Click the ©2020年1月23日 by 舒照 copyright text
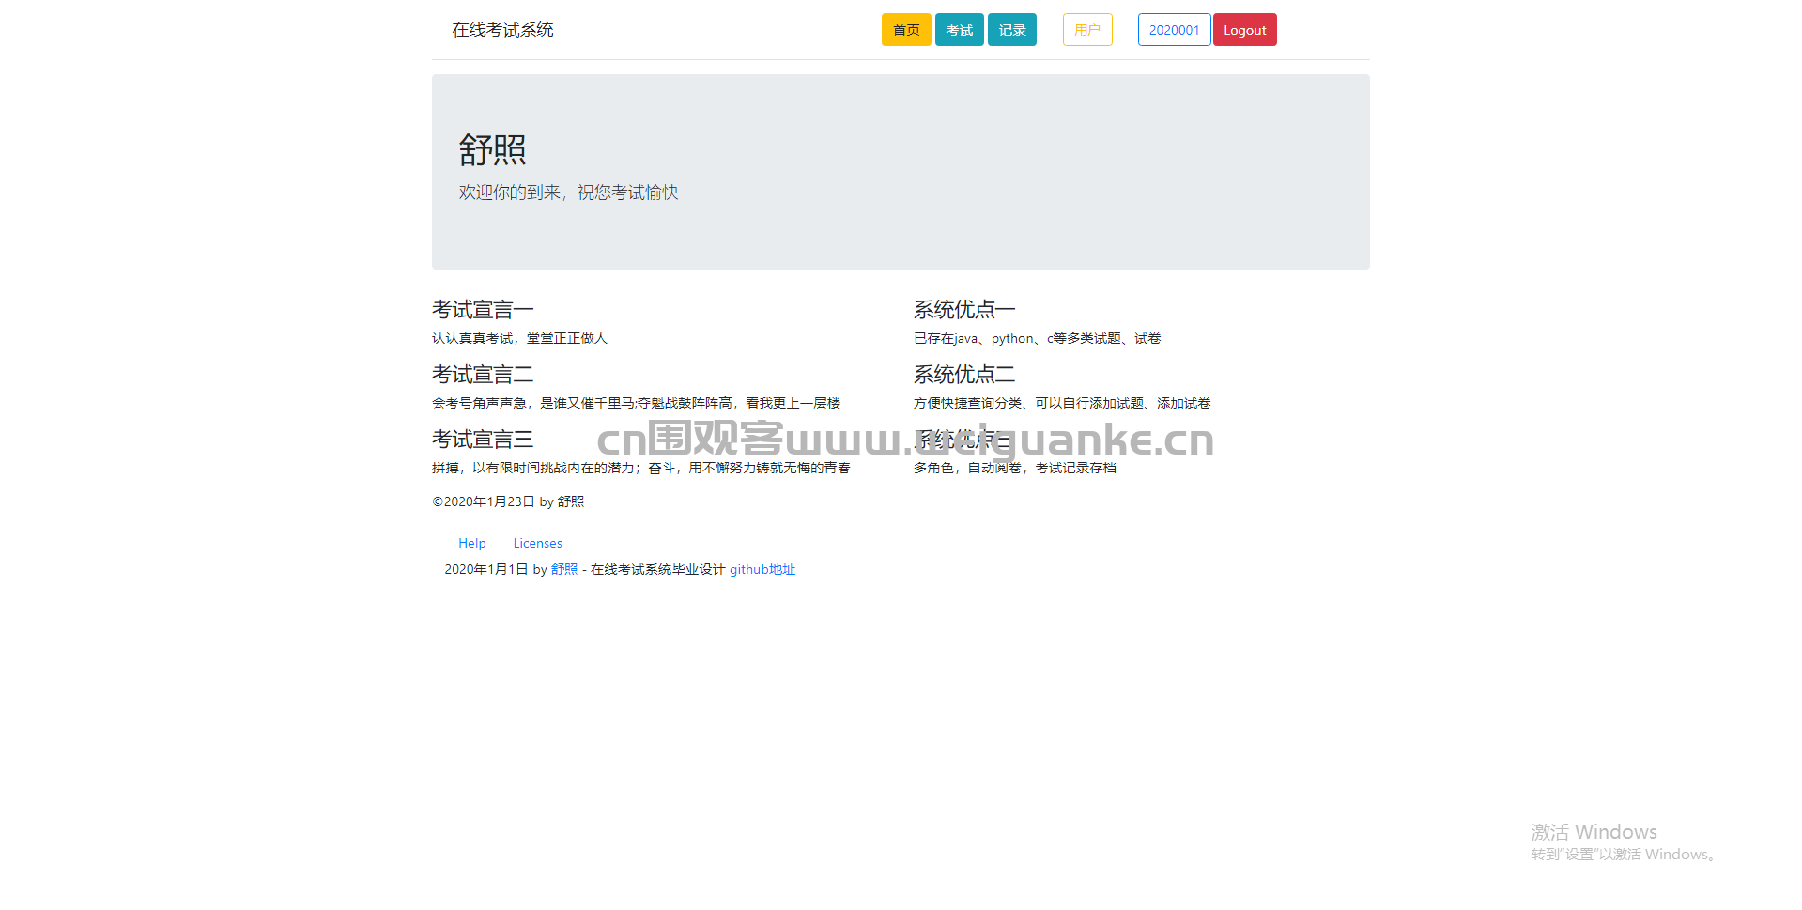The image size is (1802, 910). click(508, 501)
